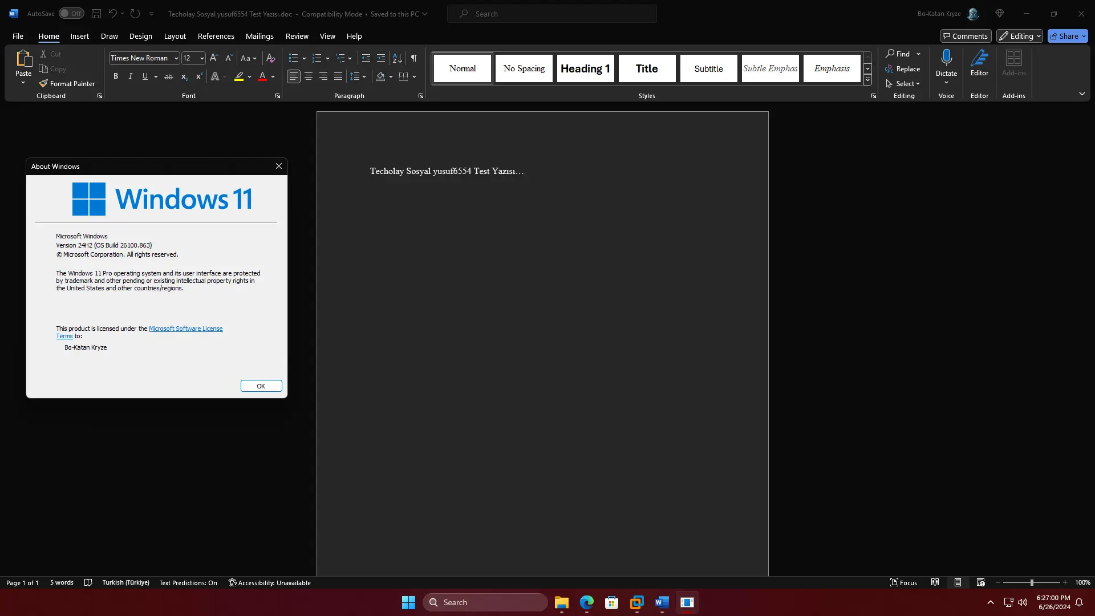Clear all formatting icon
This screenshot has width=1095, height=616.
tap(271, 58)
